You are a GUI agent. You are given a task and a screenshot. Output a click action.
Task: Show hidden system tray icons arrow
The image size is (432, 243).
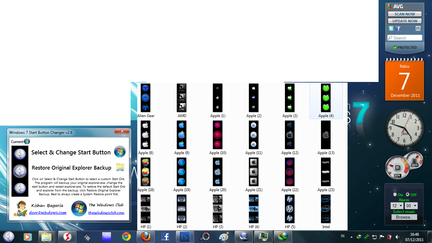(x=352, y=237)
